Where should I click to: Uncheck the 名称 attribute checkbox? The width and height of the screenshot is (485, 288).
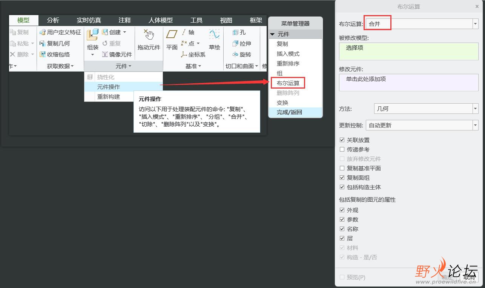(342, 229)
